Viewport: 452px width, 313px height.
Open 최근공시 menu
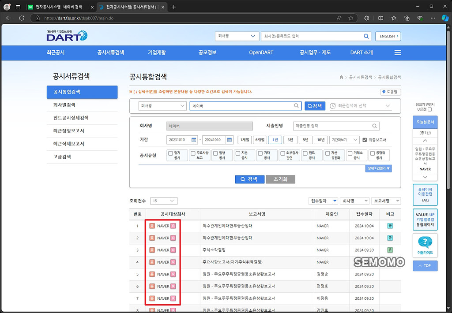click(56, 53)
